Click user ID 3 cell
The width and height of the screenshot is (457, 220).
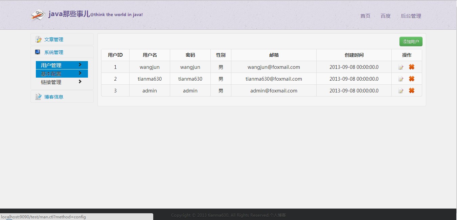click(x=115, y=91)
